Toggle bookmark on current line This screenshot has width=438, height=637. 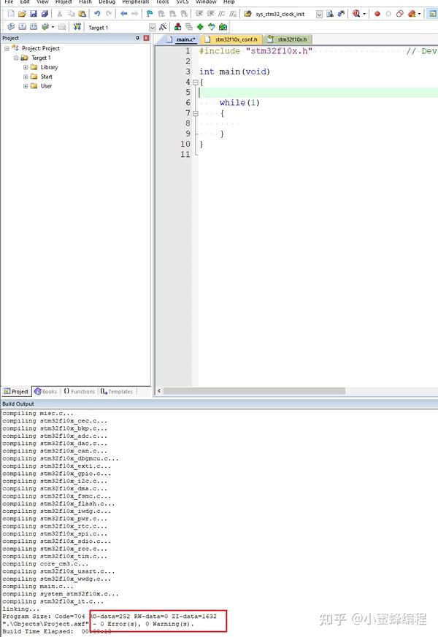click(150, 14)
